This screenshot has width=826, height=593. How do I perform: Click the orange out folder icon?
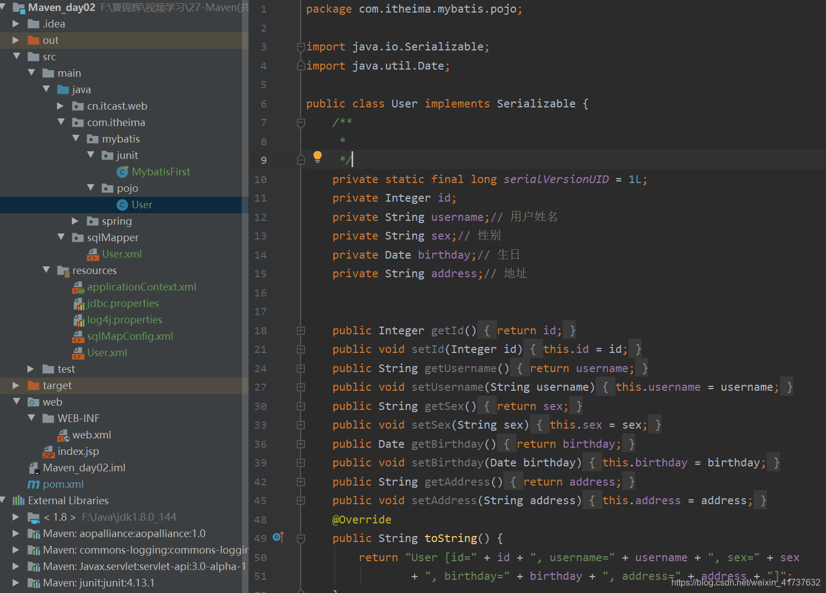[33, 40]
